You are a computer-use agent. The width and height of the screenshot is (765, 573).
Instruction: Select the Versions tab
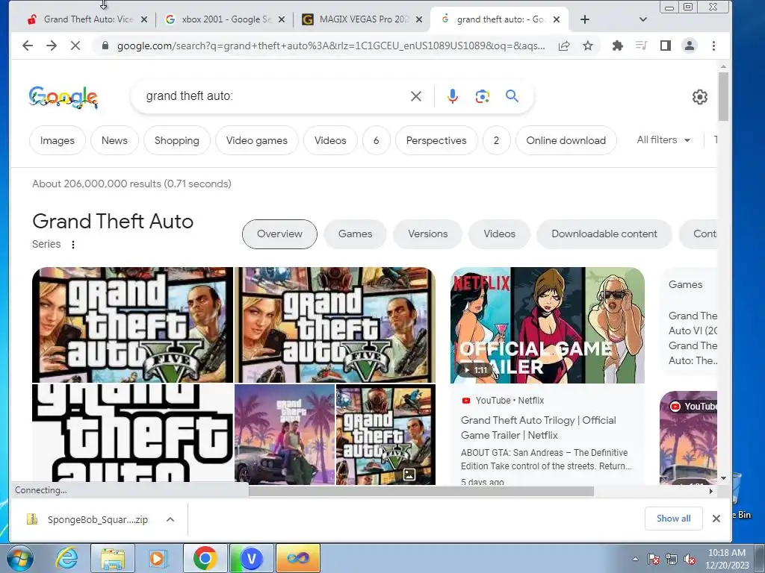click(x=428, y=234)
